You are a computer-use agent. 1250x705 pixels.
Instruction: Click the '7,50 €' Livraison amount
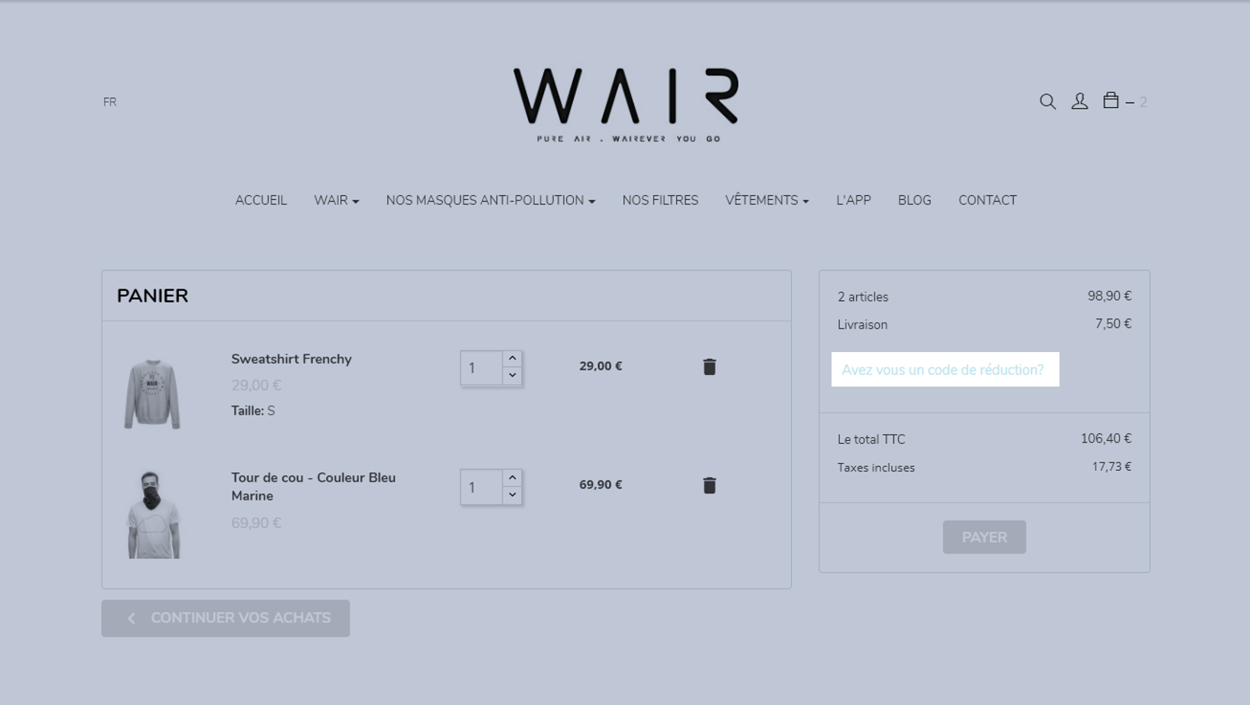coord(1113,324)
